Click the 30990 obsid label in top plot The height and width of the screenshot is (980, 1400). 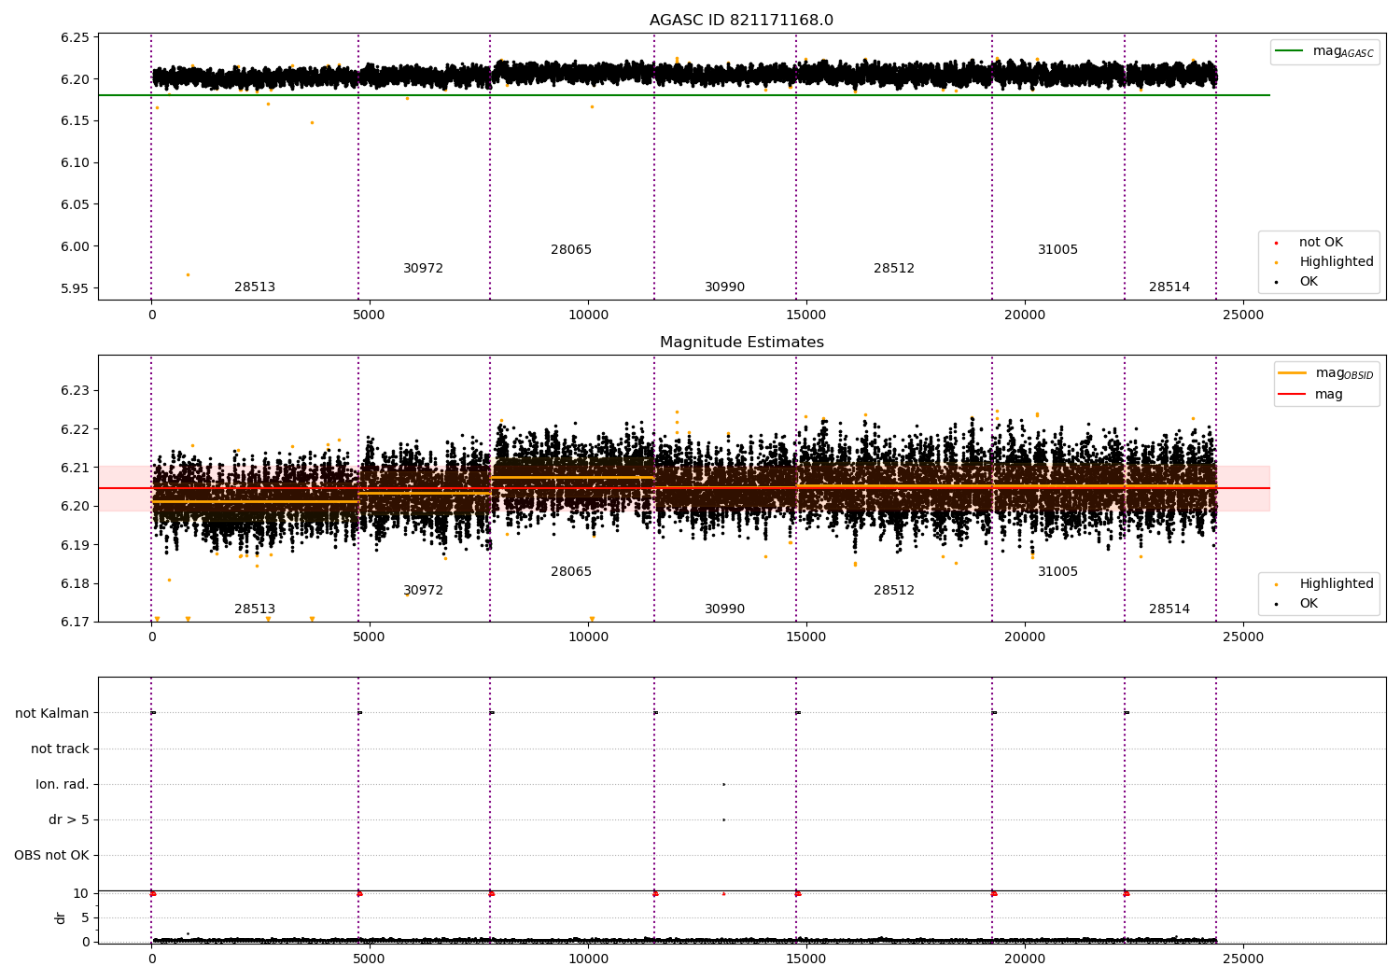click(x=724, y=287)
